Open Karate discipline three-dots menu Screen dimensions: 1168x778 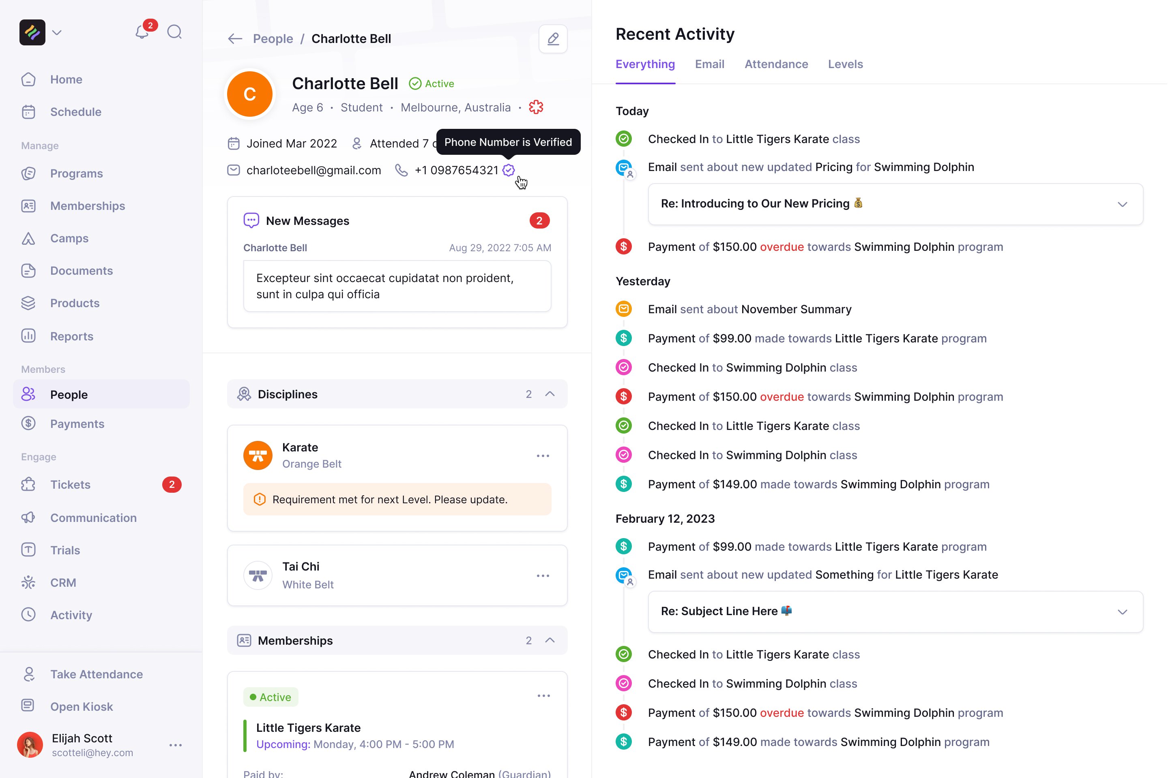pos(543,455)
